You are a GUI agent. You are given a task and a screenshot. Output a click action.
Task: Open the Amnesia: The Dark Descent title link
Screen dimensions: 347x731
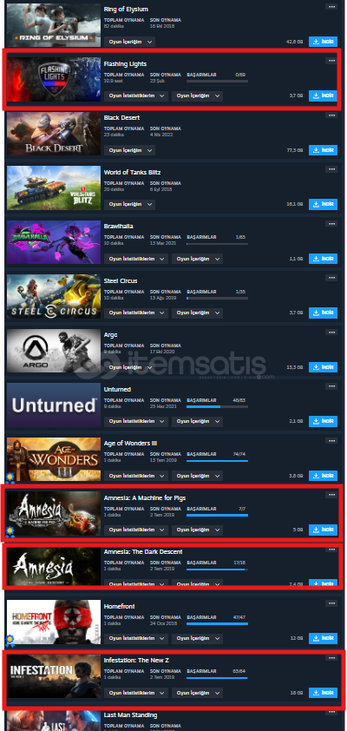143,552
